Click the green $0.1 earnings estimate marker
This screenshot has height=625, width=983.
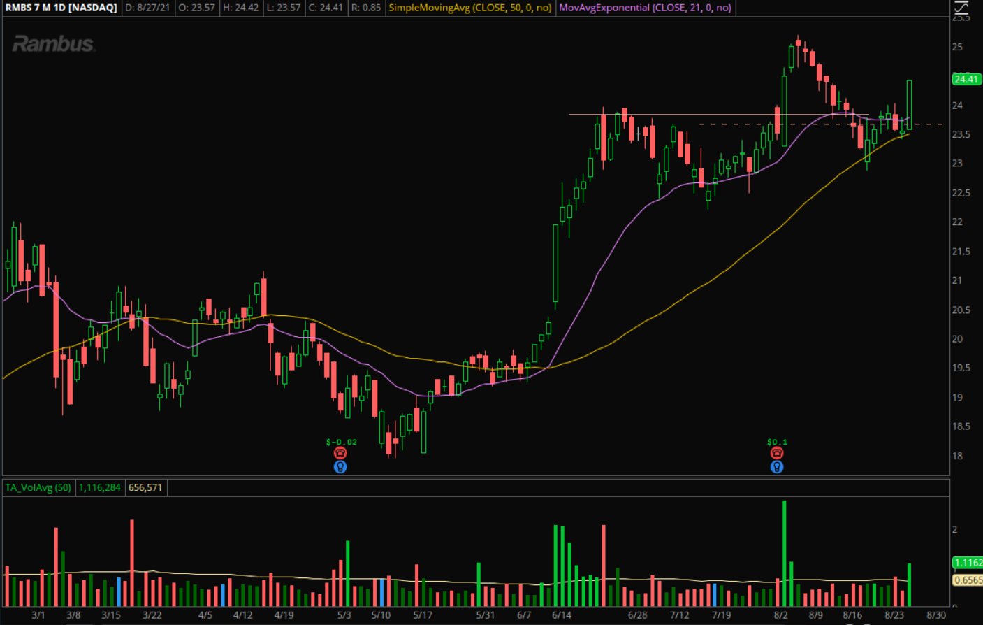click(776, 440)
